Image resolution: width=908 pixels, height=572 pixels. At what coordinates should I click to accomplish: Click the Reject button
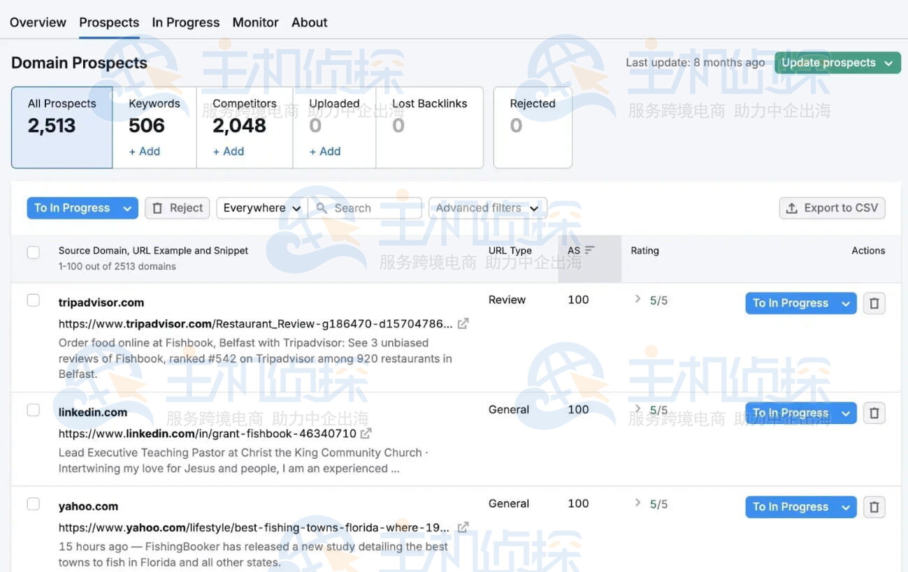click(178, 208)
